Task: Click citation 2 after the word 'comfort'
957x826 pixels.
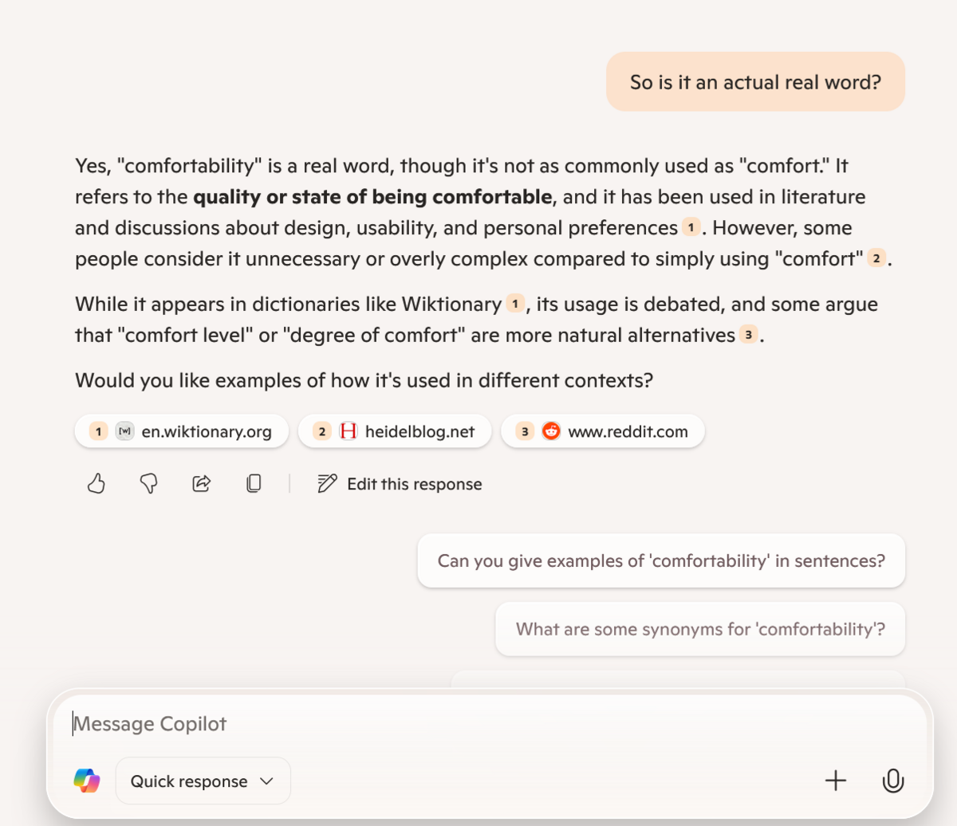Action: point(877,258)
